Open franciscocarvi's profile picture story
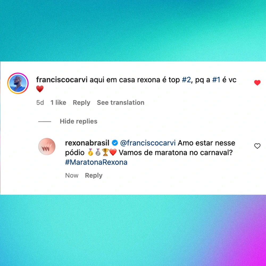 coord(18,83)
